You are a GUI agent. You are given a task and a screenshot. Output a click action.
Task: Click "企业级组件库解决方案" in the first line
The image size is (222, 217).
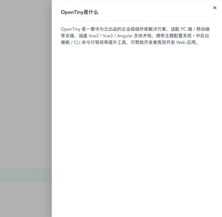139,29
